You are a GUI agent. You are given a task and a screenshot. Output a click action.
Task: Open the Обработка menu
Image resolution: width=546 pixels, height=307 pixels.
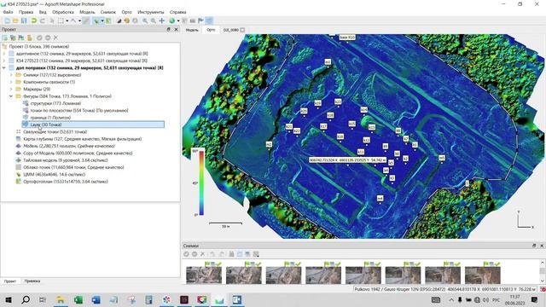[63, 12]
